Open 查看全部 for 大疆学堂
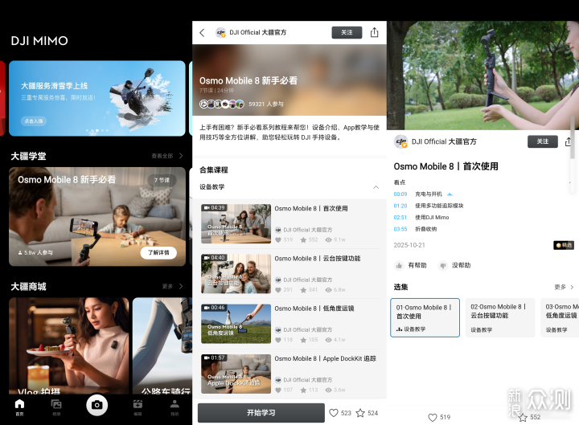This screenshot has height=425, width=579. coord(167,156)
